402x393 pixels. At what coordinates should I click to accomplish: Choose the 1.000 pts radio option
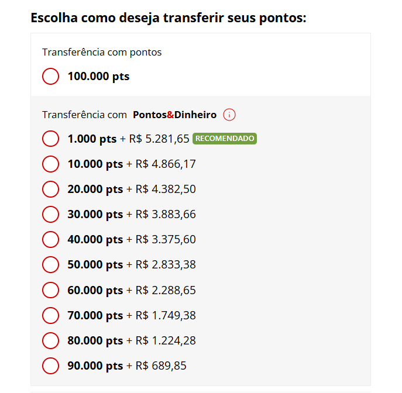point(51,139)
